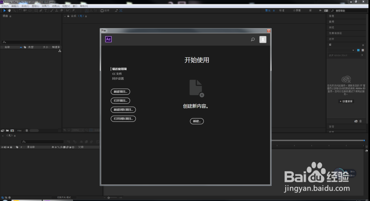Select the Roto Brush tool
370x201 pixels.
click(x=68, y=11)
